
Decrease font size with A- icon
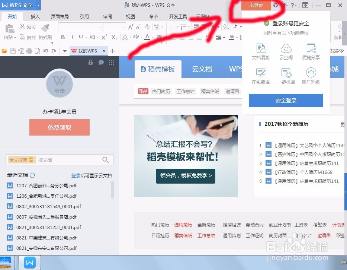pos(138,27)
